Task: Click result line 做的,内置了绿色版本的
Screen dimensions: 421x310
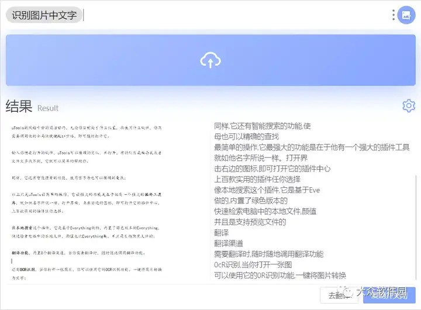Action: point(251,201)
